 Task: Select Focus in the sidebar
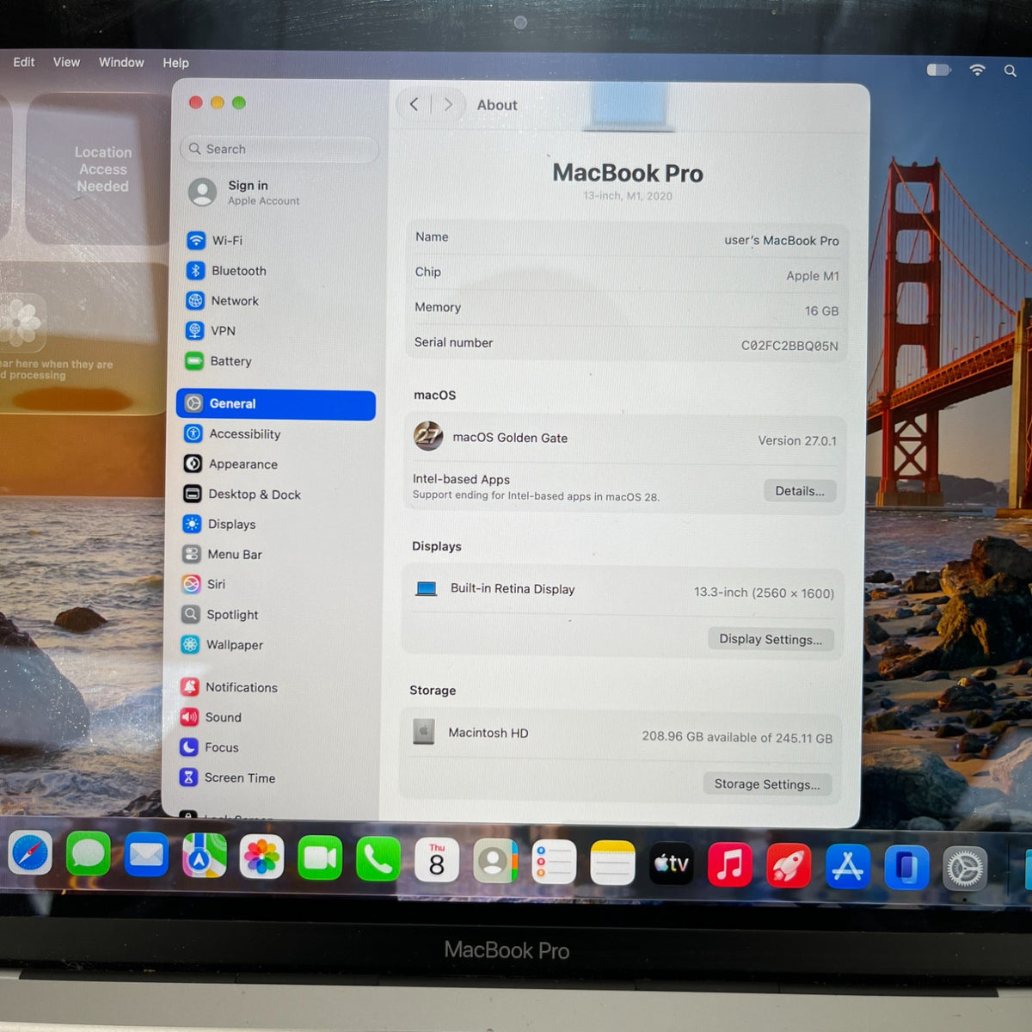click(x=272, y=748)
